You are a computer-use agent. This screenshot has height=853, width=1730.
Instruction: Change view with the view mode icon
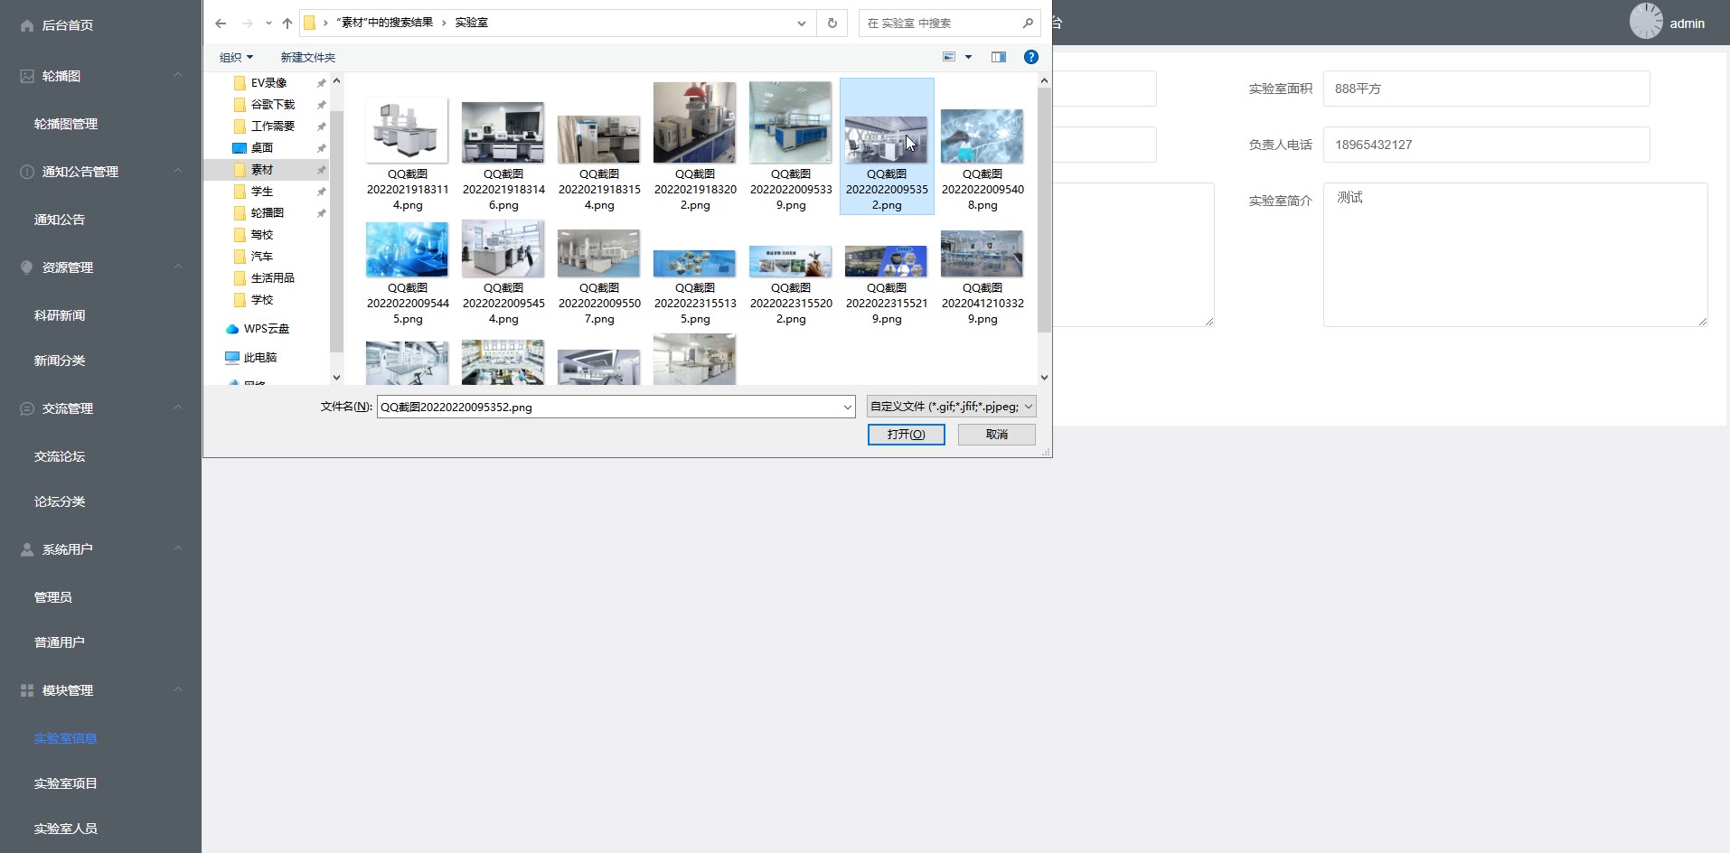(949, 57)
